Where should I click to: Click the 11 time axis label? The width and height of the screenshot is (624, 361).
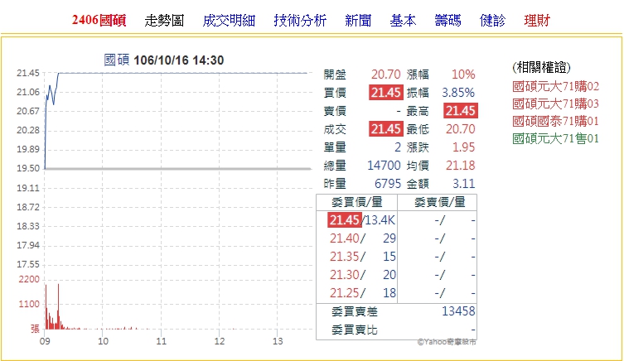[x=161, y=341]
